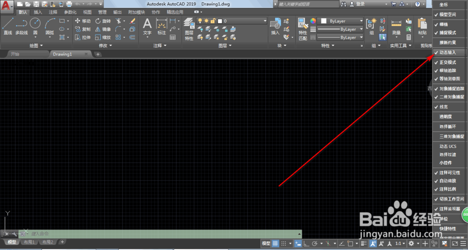Open workspace switching gear dropdown
This screenshot has height=250, width=468.
(413, 243)
